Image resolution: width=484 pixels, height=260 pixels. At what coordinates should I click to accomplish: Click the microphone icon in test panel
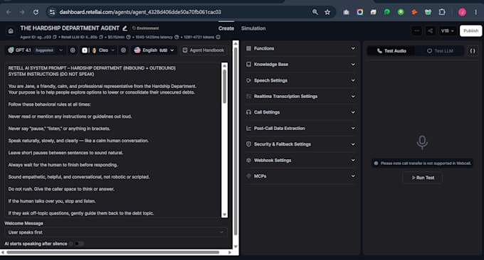click(422, 142)
